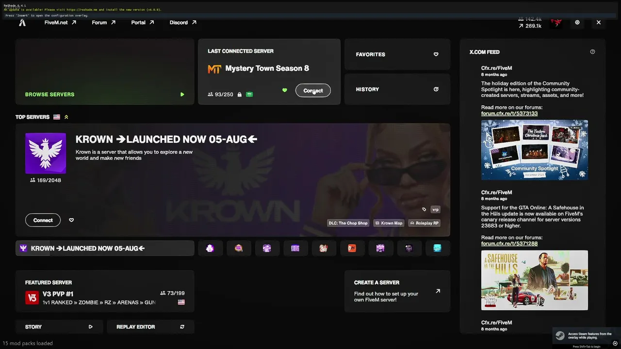Open the forum.cfx.re/t/5371288 link
The height and width of the screenshot is (349, 621).
click(509, 244)
